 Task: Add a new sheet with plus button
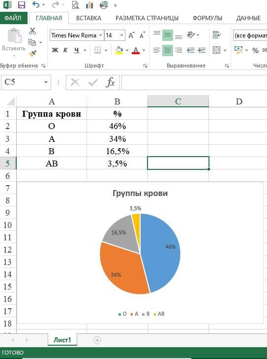(97, 340)
